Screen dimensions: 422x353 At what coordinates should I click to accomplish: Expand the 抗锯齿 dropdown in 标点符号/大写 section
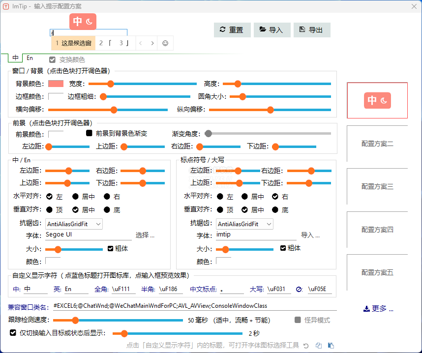click(x=245, y=224)
